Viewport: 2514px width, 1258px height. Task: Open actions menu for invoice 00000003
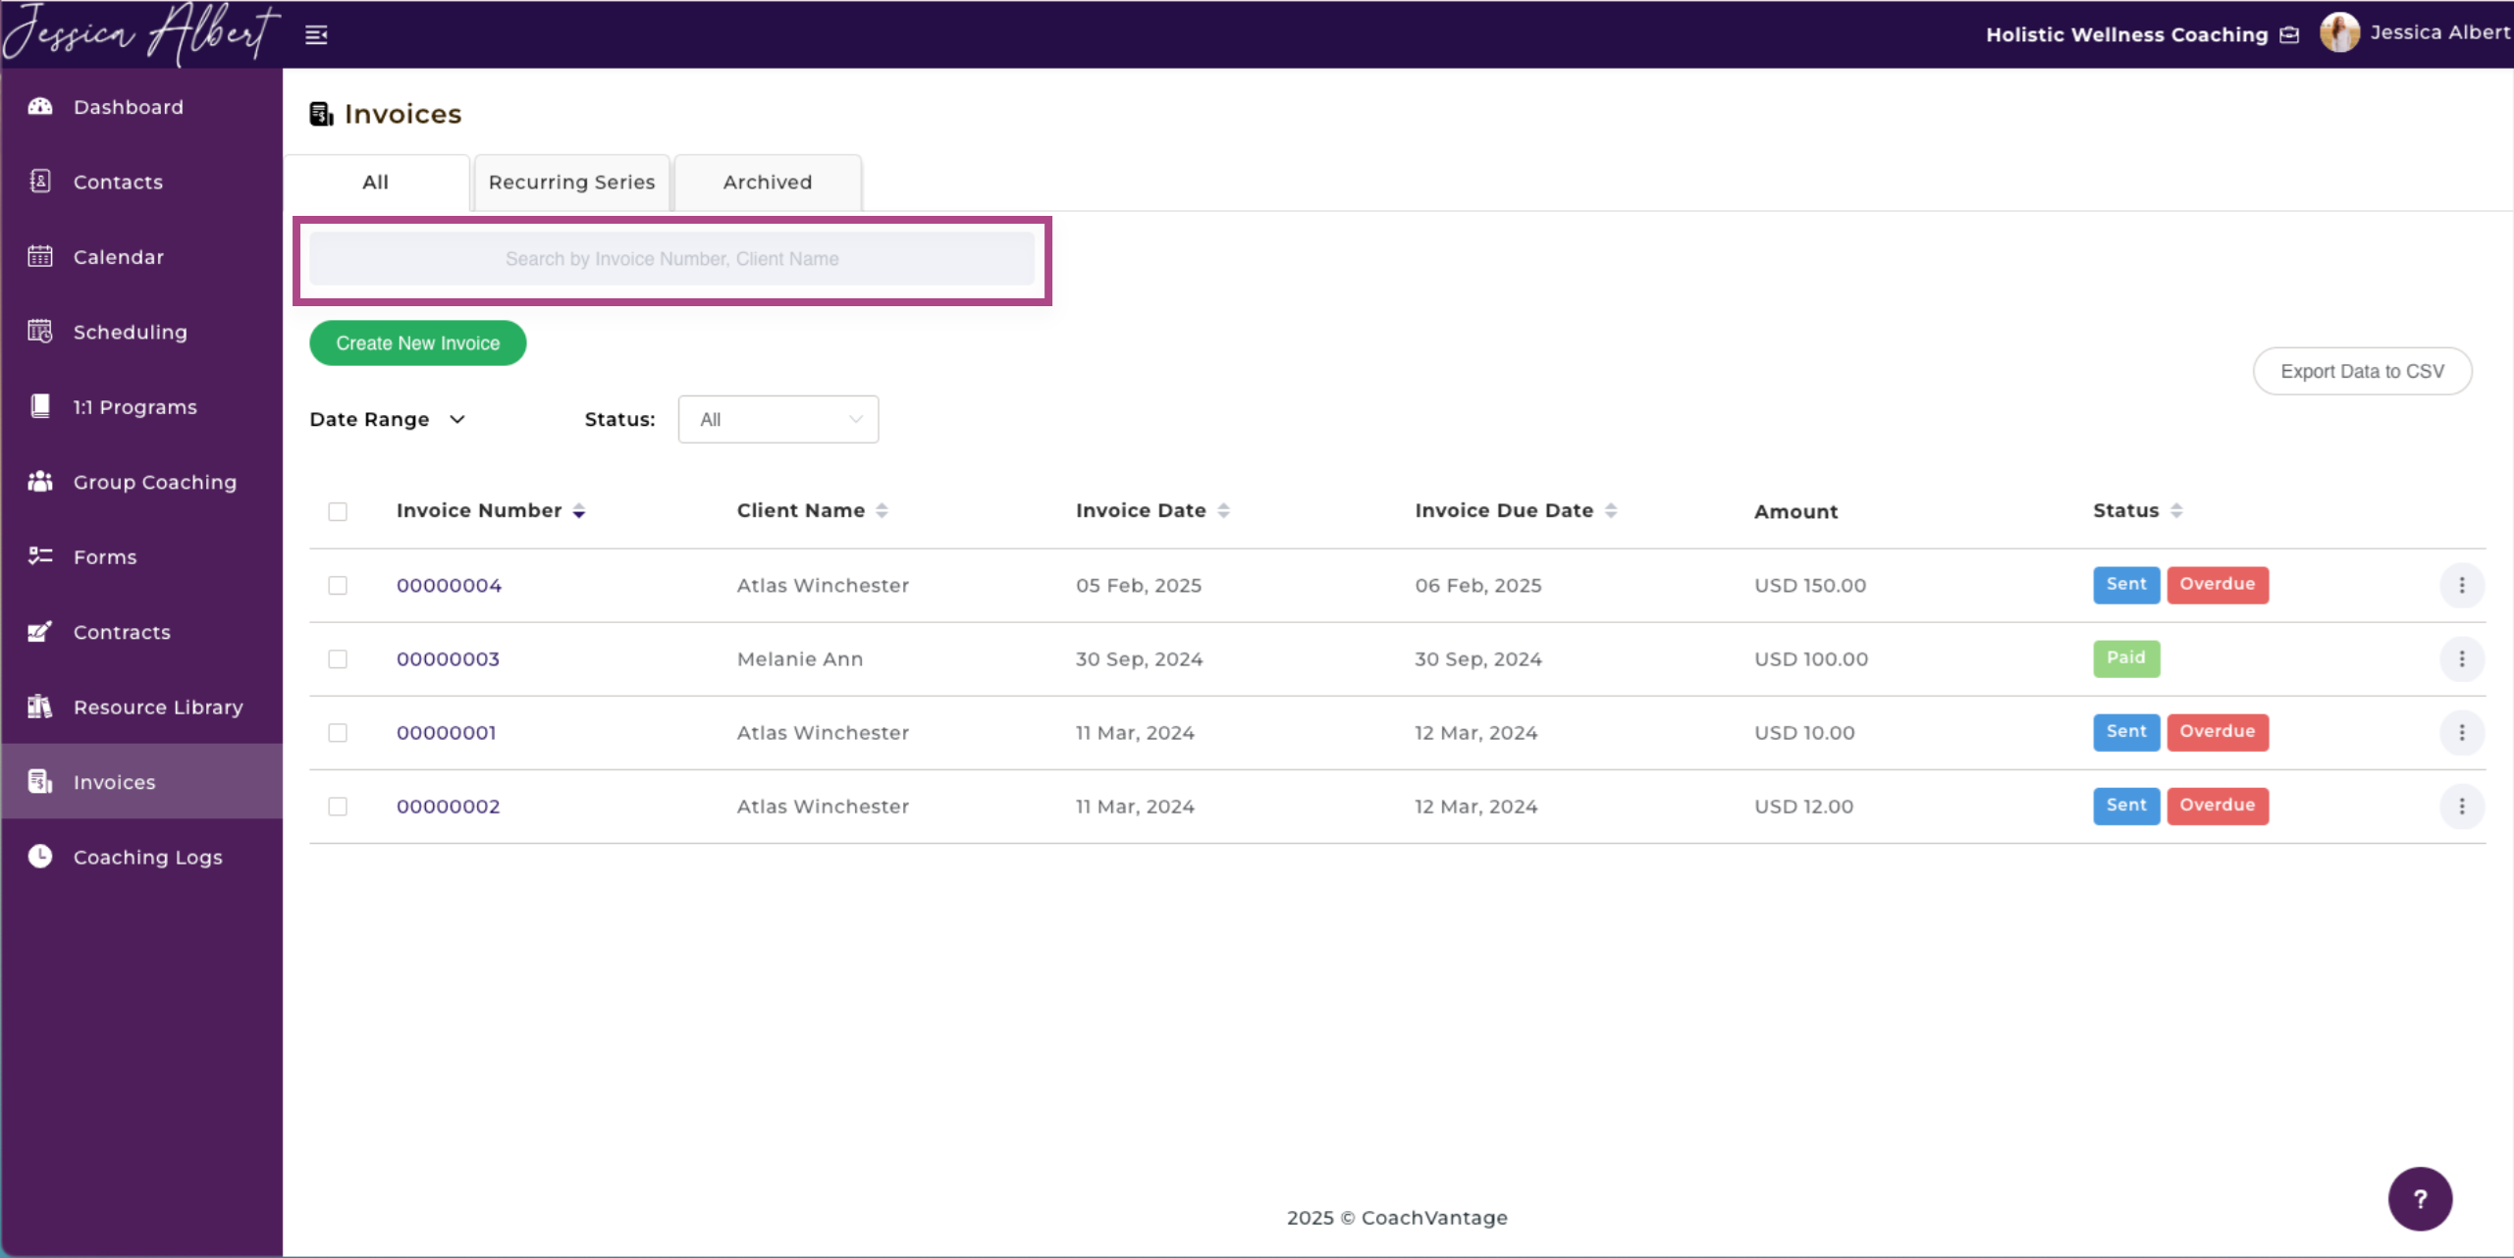[x=2462, y=658]
